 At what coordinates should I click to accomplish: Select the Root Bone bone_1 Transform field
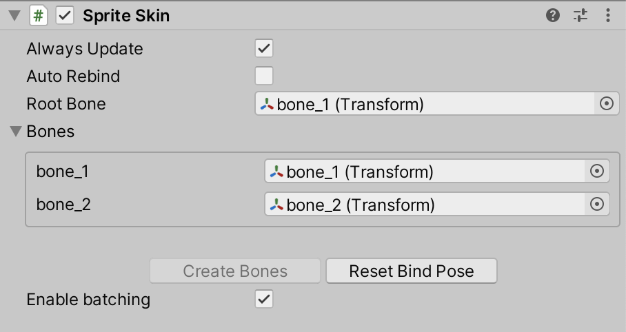[x=424, y=104]
